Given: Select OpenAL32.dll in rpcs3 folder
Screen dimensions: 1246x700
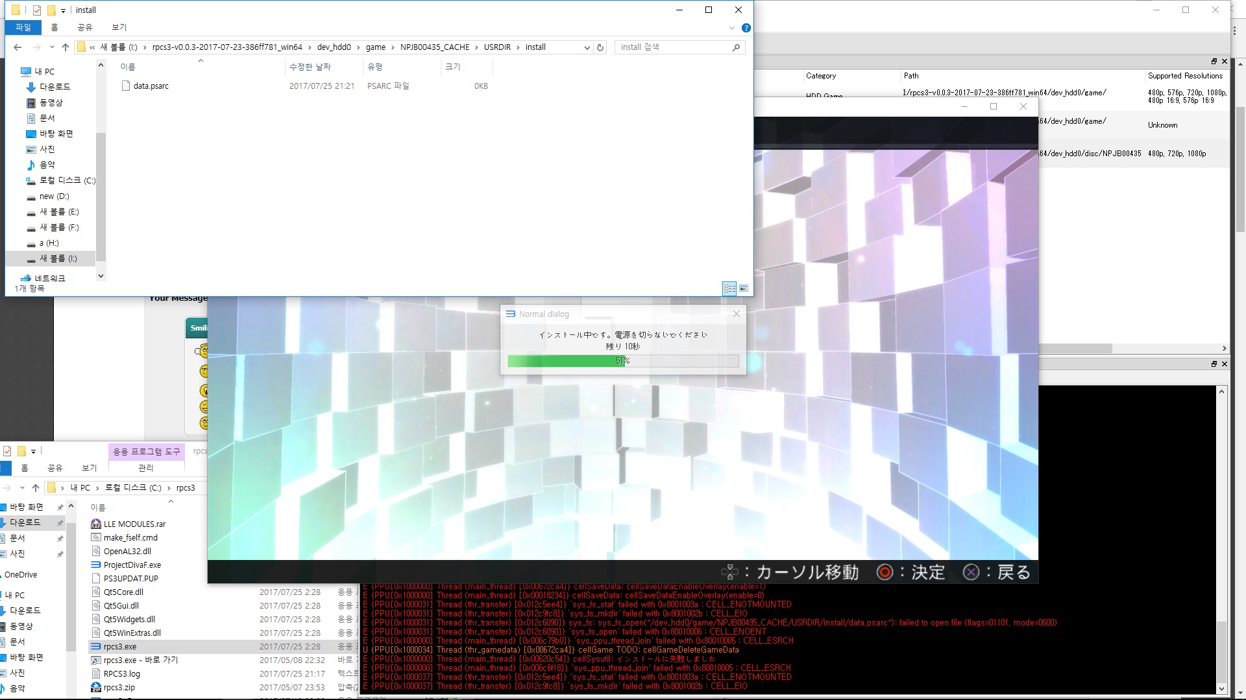Looking at the screenshot, I should click(127, 551).
